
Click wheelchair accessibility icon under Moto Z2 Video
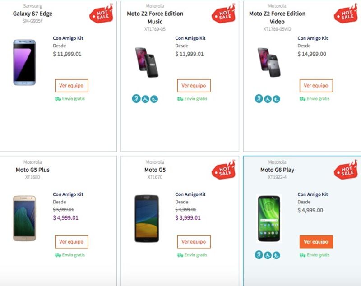[x=268, y=99]
